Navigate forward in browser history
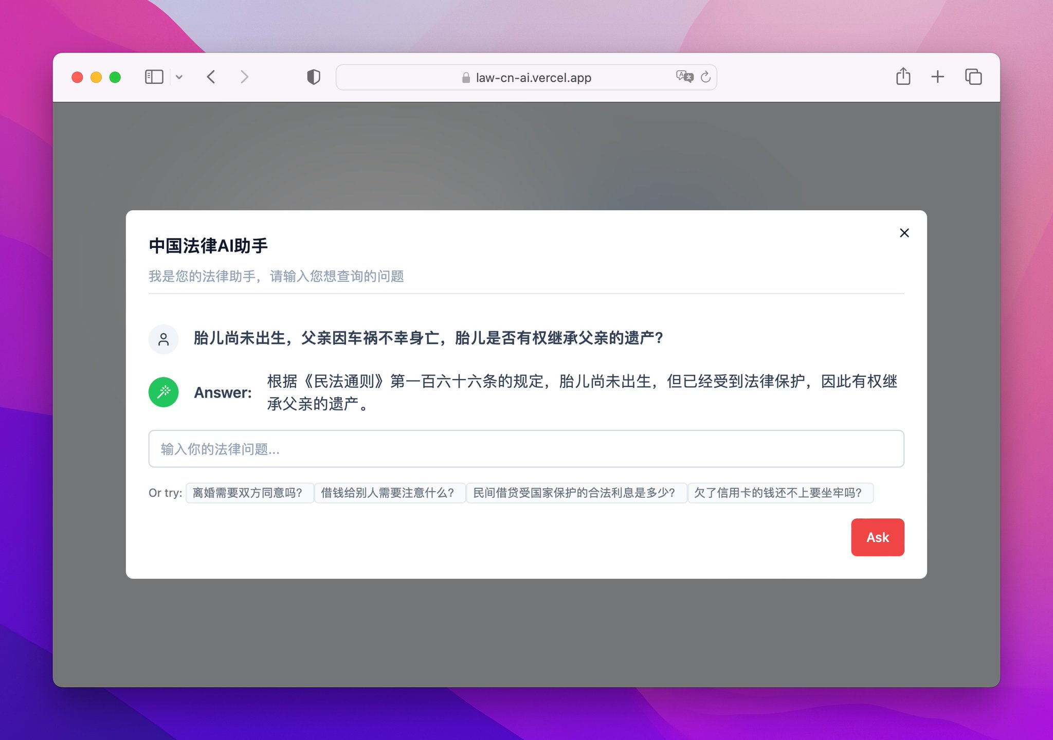 pos(244,77)
